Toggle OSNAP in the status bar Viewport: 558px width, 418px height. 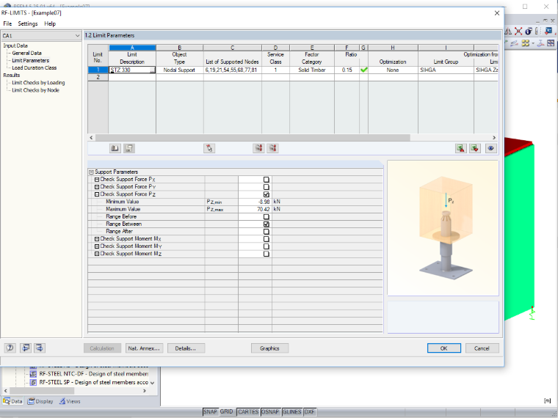tap(270, 411)
